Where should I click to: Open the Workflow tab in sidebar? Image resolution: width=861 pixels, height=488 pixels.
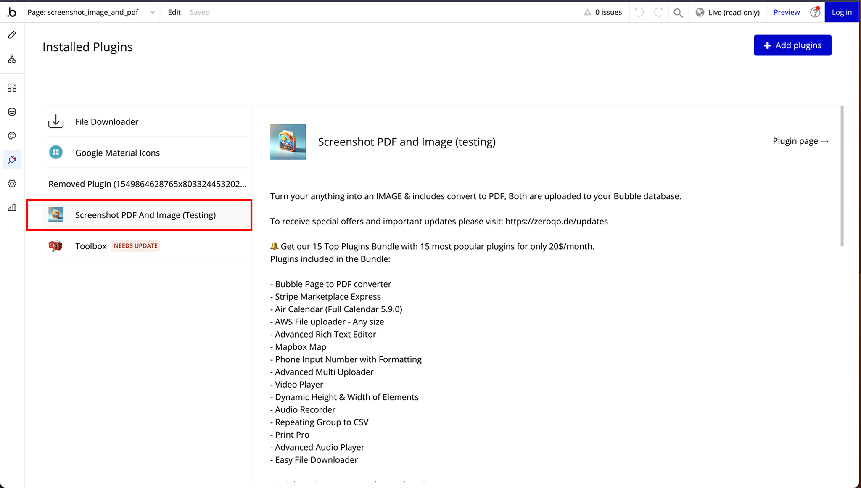click(x=12, y=59)
